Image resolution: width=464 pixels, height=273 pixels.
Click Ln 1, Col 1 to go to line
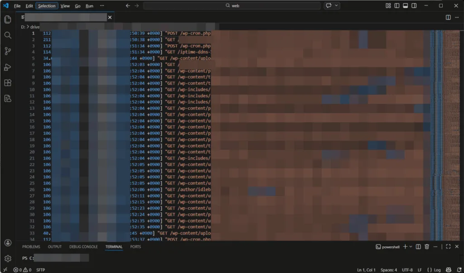pyautogui.click(x=367, y=269)
